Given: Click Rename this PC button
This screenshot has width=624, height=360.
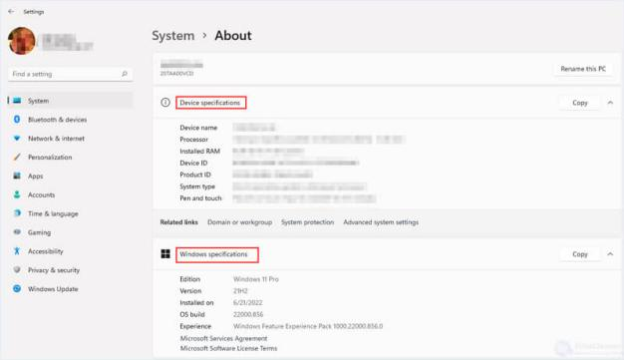Looking at the screenshot, I should click(x=583, y=69).
